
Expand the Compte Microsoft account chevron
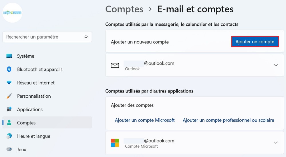pyautogui.click(x=276, y=142)
